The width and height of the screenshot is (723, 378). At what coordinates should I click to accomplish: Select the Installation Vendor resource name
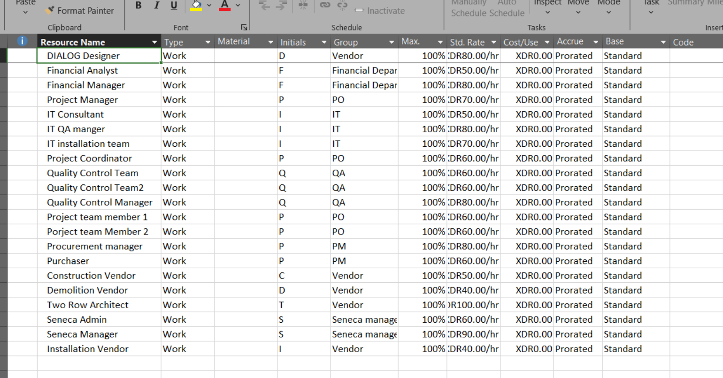[88, 349]
